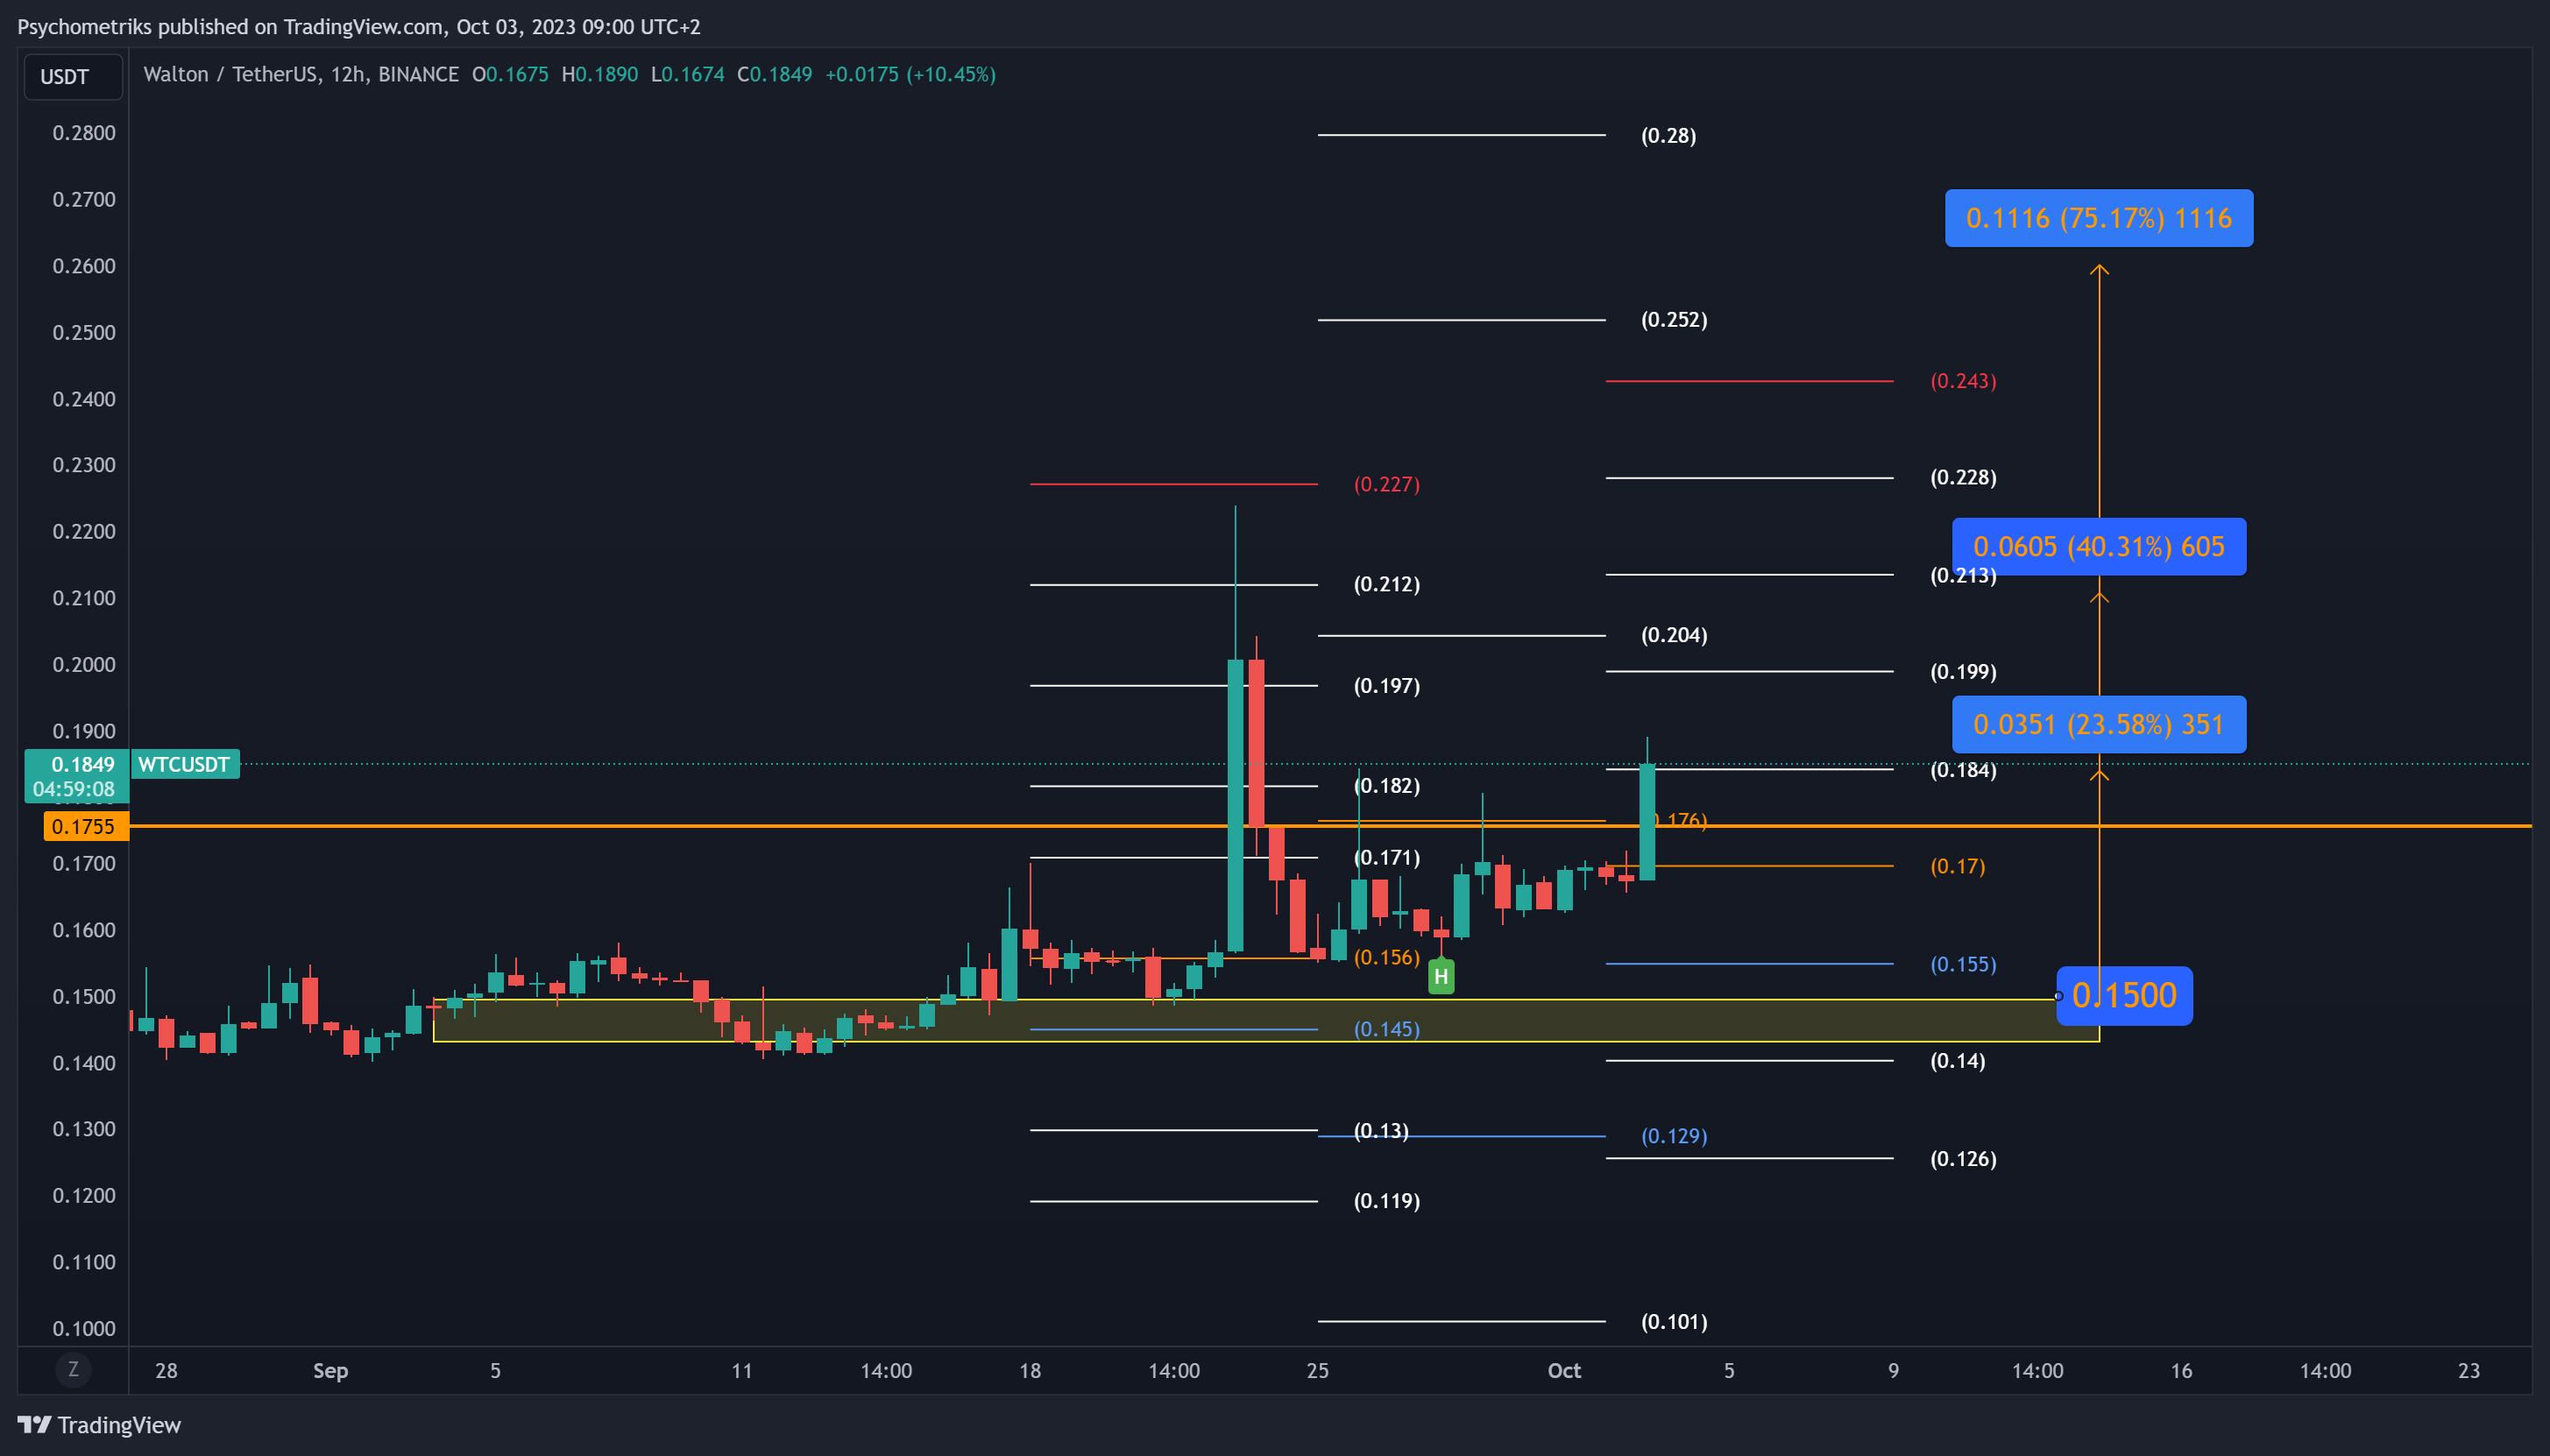The image size is (2550, 1456).
Task: Click the 0.1500 blue price callout
Action: click(2124, 995)
